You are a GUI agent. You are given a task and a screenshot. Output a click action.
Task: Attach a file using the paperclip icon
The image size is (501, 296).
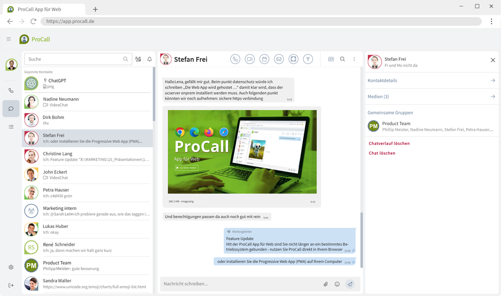pyautogui.click(x=325, y=284)
